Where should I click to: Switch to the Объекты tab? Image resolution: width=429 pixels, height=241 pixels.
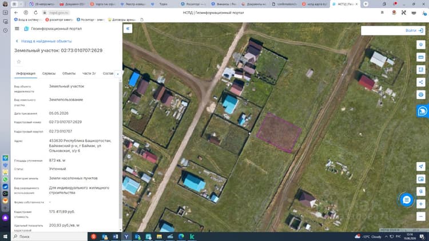coord(69,74)
